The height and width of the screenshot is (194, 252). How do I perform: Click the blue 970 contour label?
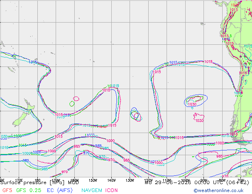pyautogui.click(x=86, y=153)
